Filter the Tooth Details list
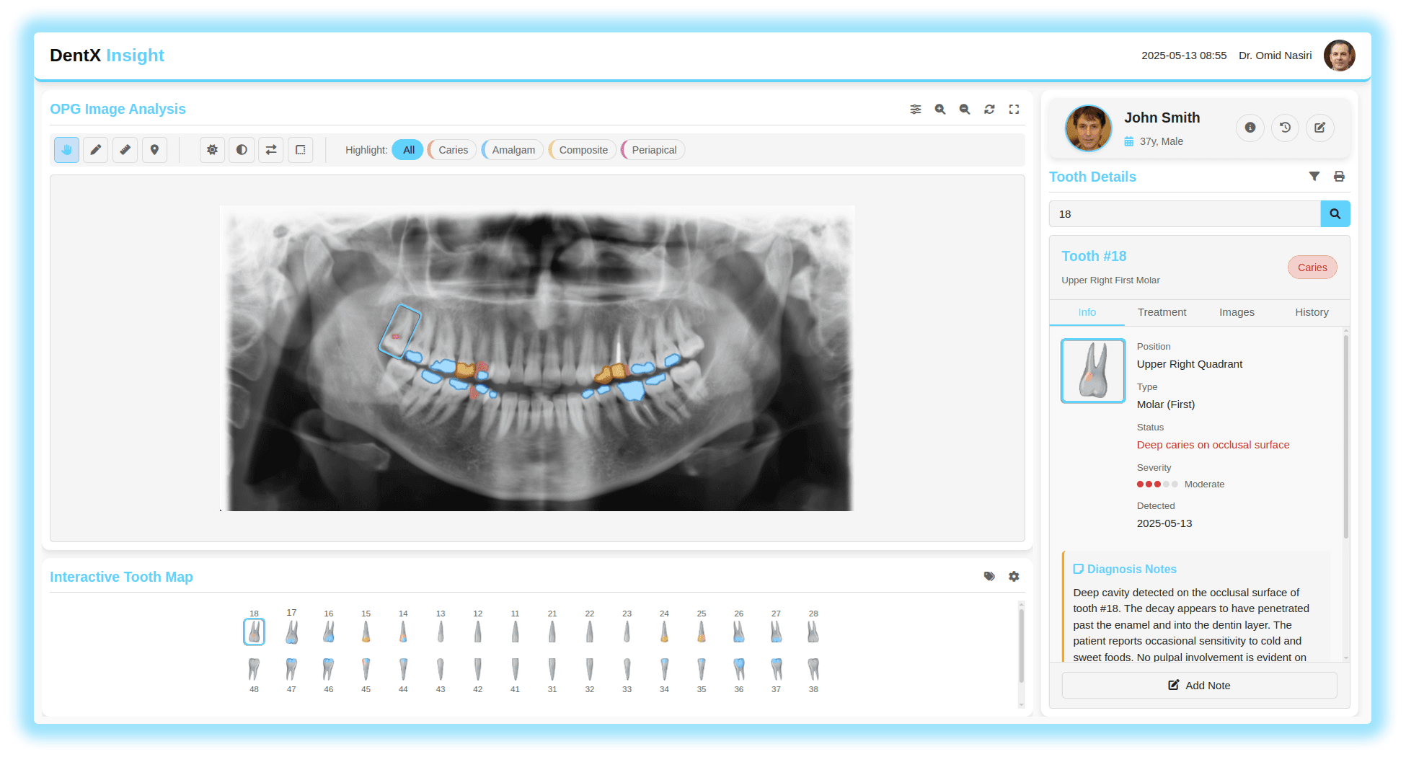Image resolution: width=1406 pixels, height=757 pixels. [x=1314, y=177]
